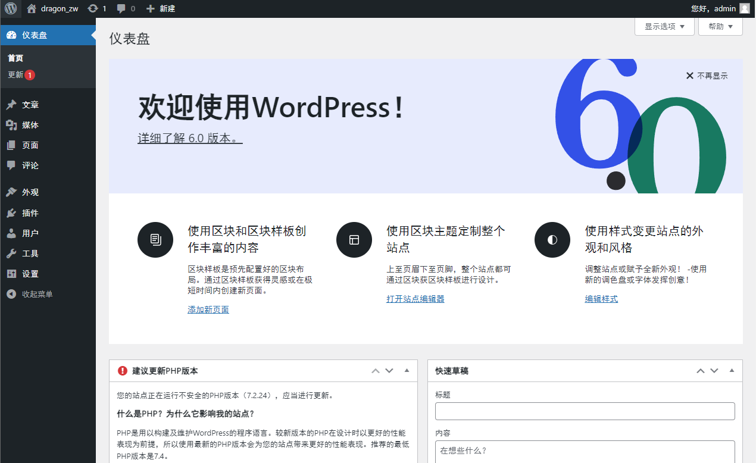
Task: Click the 文章 pushpin icon
Action: click(x=11, y=105)
